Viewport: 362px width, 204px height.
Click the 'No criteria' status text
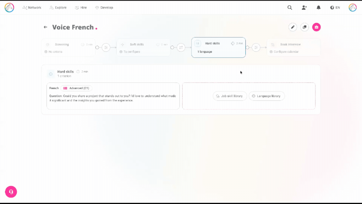click(55, 52)
